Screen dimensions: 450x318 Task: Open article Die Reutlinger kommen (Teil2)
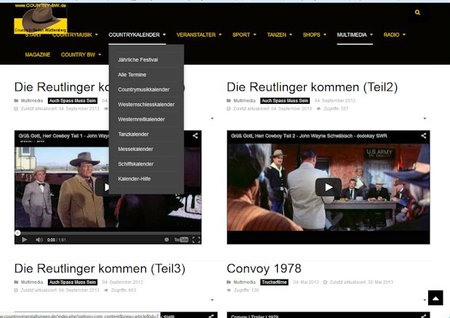point(313,87)
